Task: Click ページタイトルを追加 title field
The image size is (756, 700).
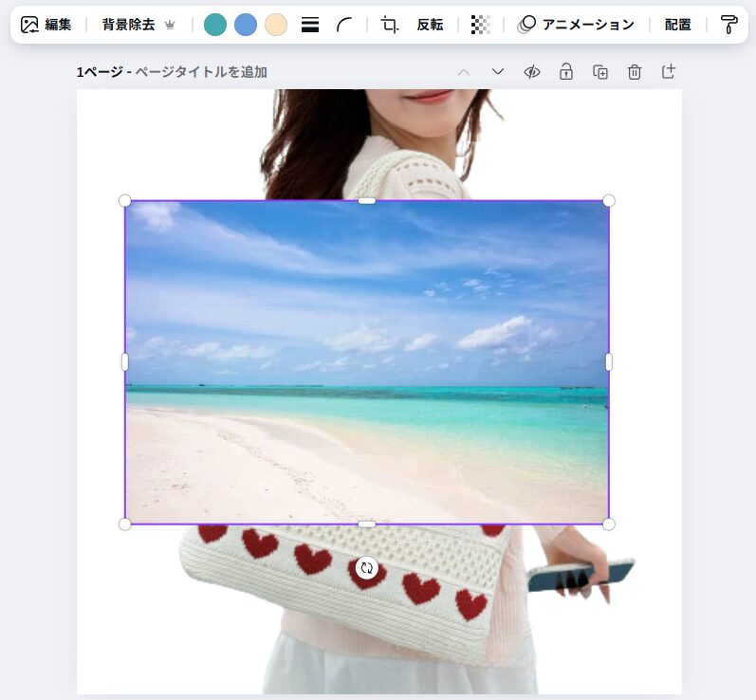Action: click(201, 72)
